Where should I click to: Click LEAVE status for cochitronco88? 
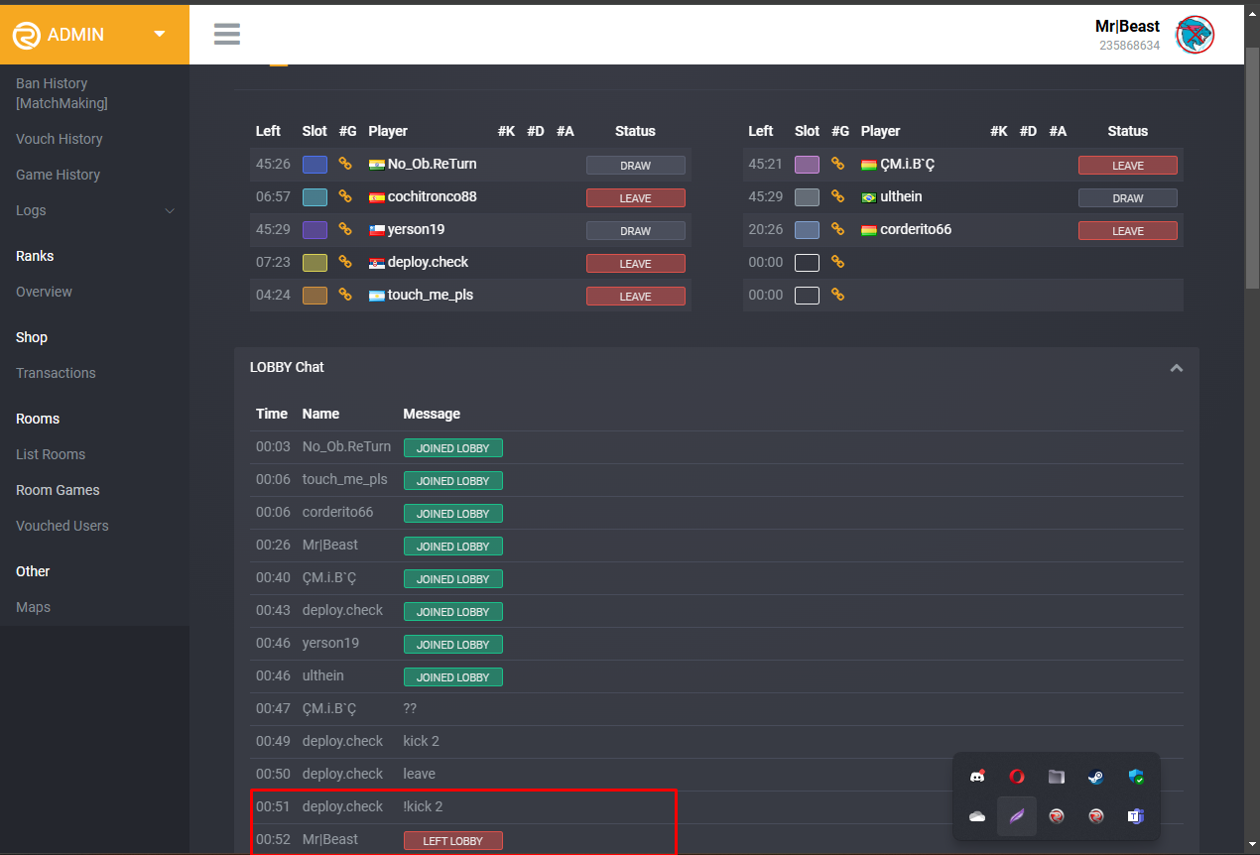point(635,198)
